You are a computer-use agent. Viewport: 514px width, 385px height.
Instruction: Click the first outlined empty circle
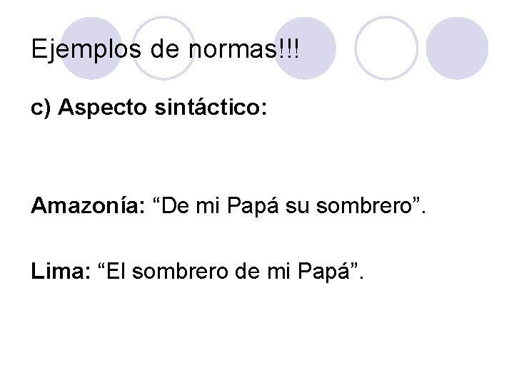163,48
